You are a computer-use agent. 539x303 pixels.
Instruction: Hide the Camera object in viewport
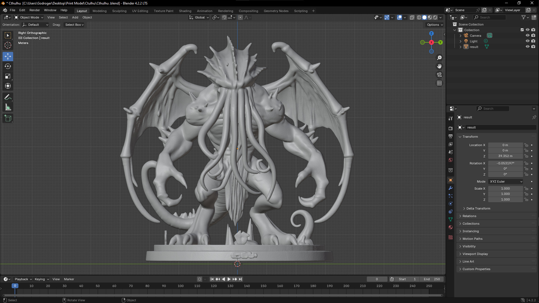(527, 36)
